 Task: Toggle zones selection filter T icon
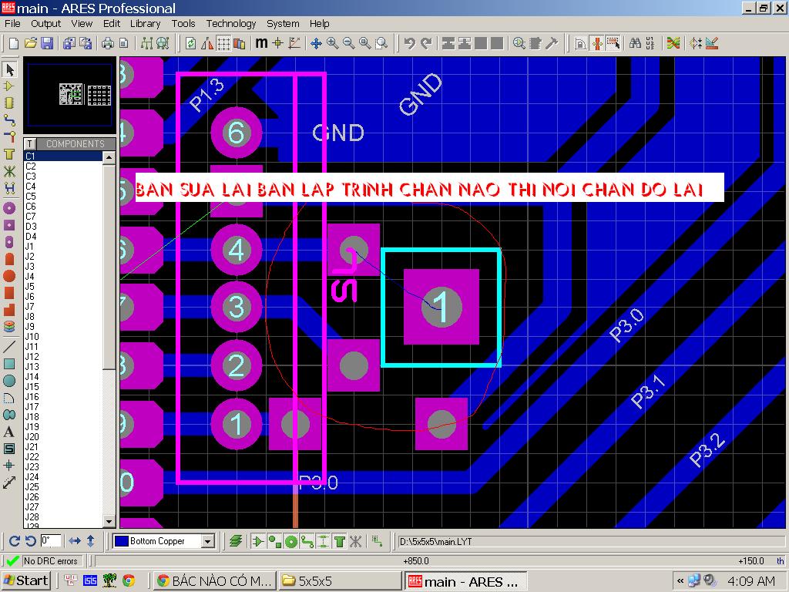pyautogui.click(x=340, y=542)
